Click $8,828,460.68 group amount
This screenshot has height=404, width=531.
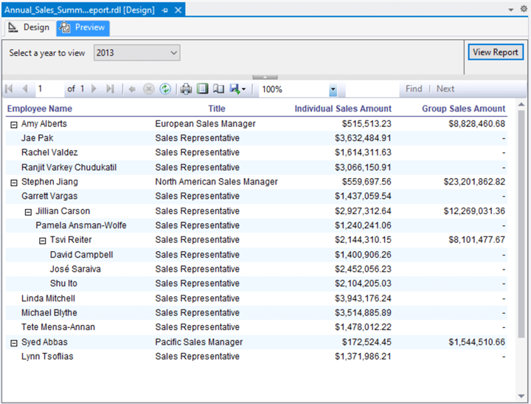pos(477,124)
